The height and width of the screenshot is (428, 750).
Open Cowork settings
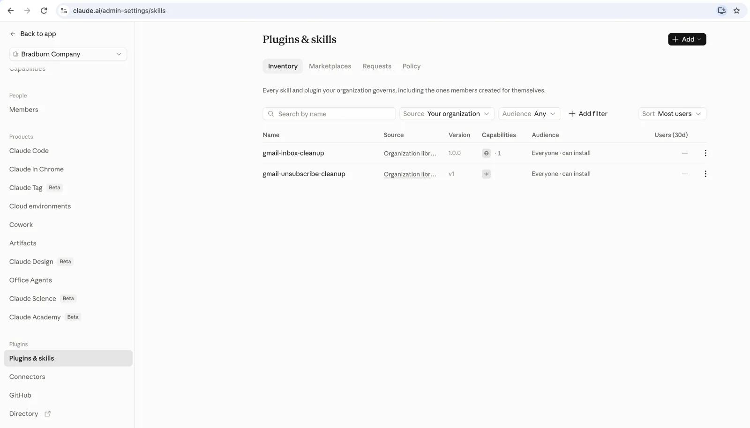(21, 225)
